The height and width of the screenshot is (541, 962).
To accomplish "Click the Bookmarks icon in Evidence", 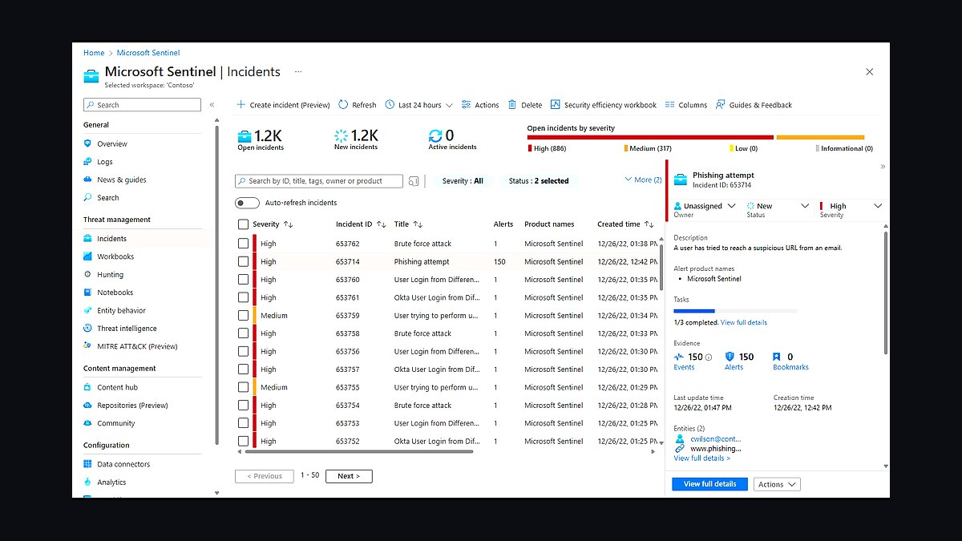I will (x=776, y=357).
